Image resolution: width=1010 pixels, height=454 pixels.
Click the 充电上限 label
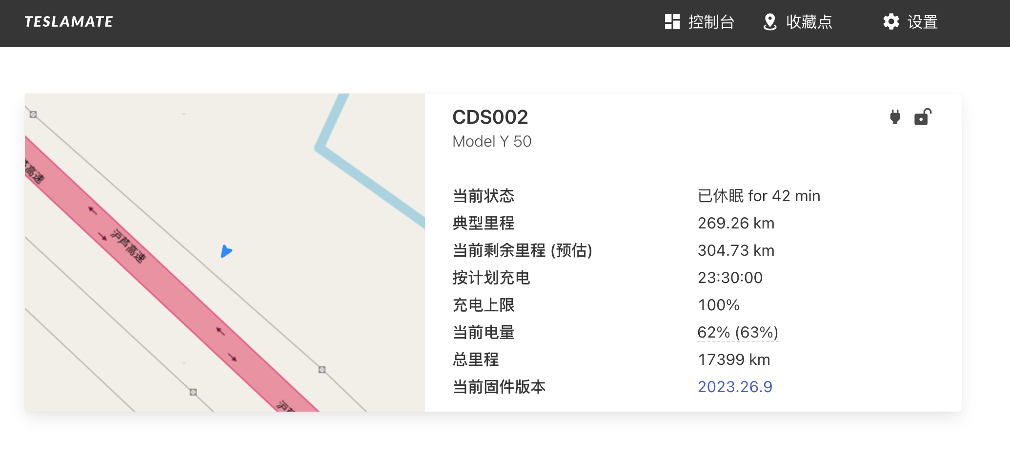point(484,305)
